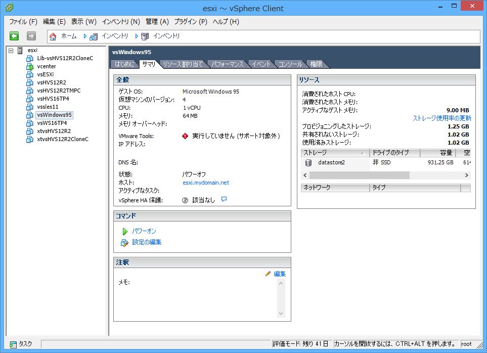
Task: Collapse the esxi host tree node
Action: click(11, 50)
